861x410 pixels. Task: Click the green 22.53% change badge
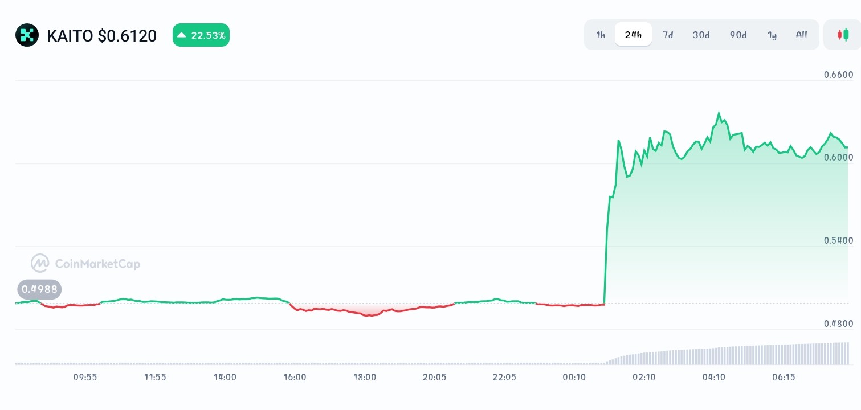pos(201,35)
